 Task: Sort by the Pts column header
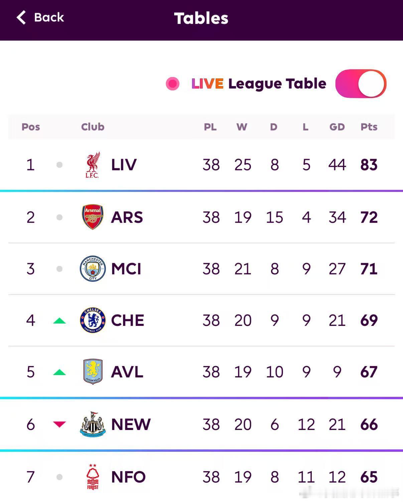[369, 127]
